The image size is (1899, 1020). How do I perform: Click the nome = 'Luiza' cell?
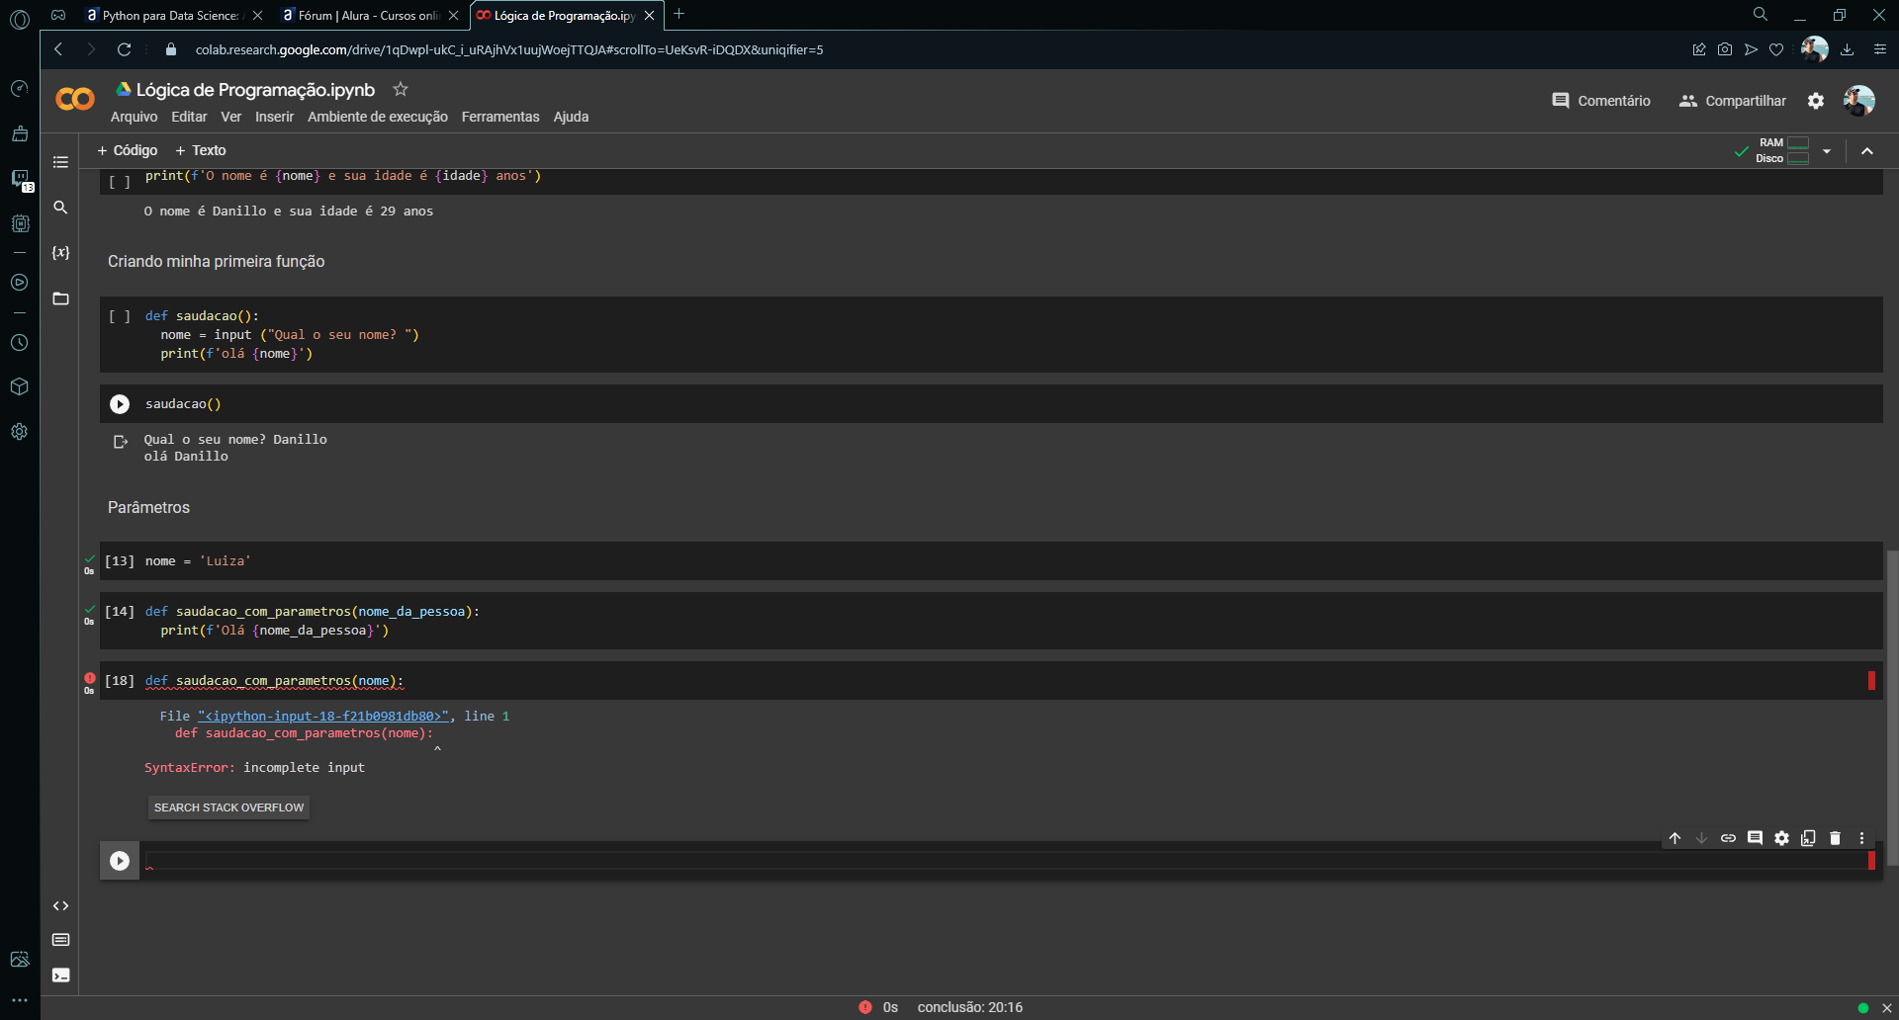[x=991, y=560]
